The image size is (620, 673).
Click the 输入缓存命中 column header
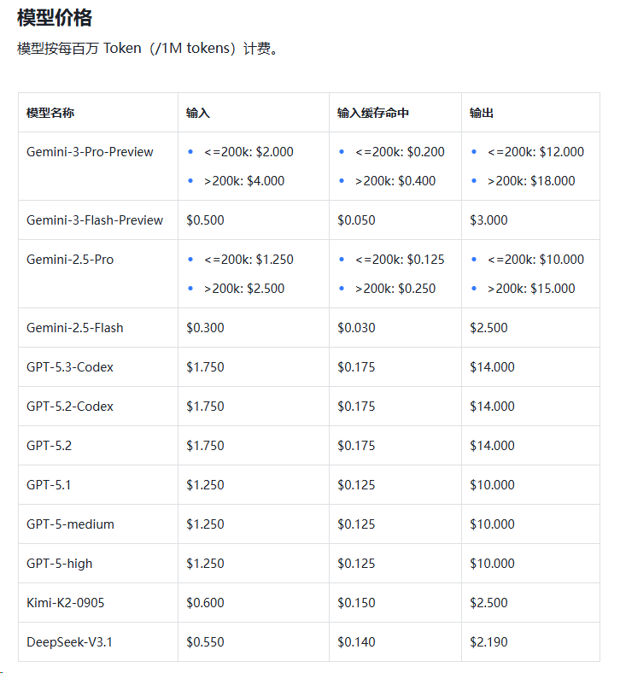tap(373, 113)
